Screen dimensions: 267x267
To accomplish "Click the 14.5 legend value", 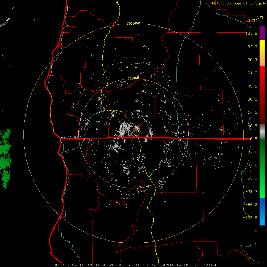I will coord(252,112).
